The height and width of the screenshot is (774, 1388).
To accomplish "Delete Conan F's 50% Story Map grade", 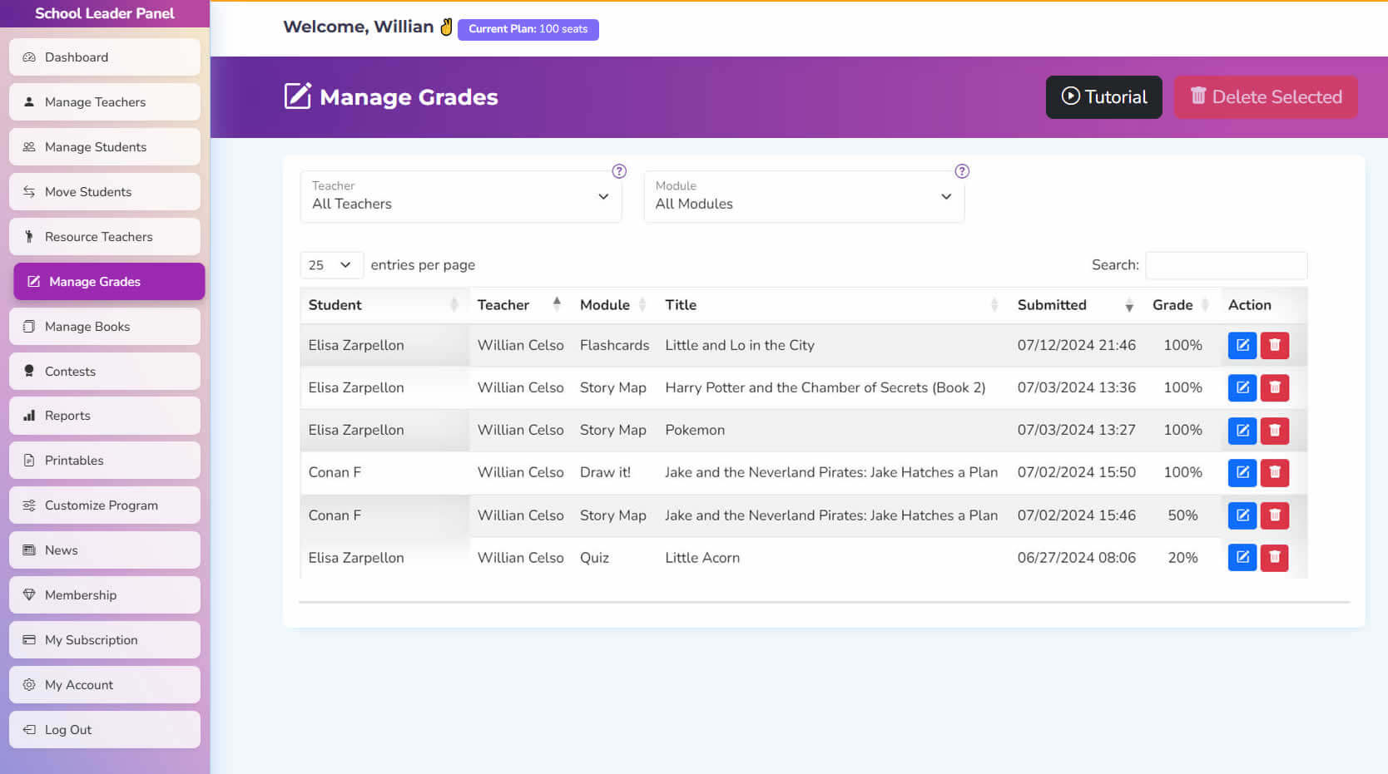I will pos(1274,515).
